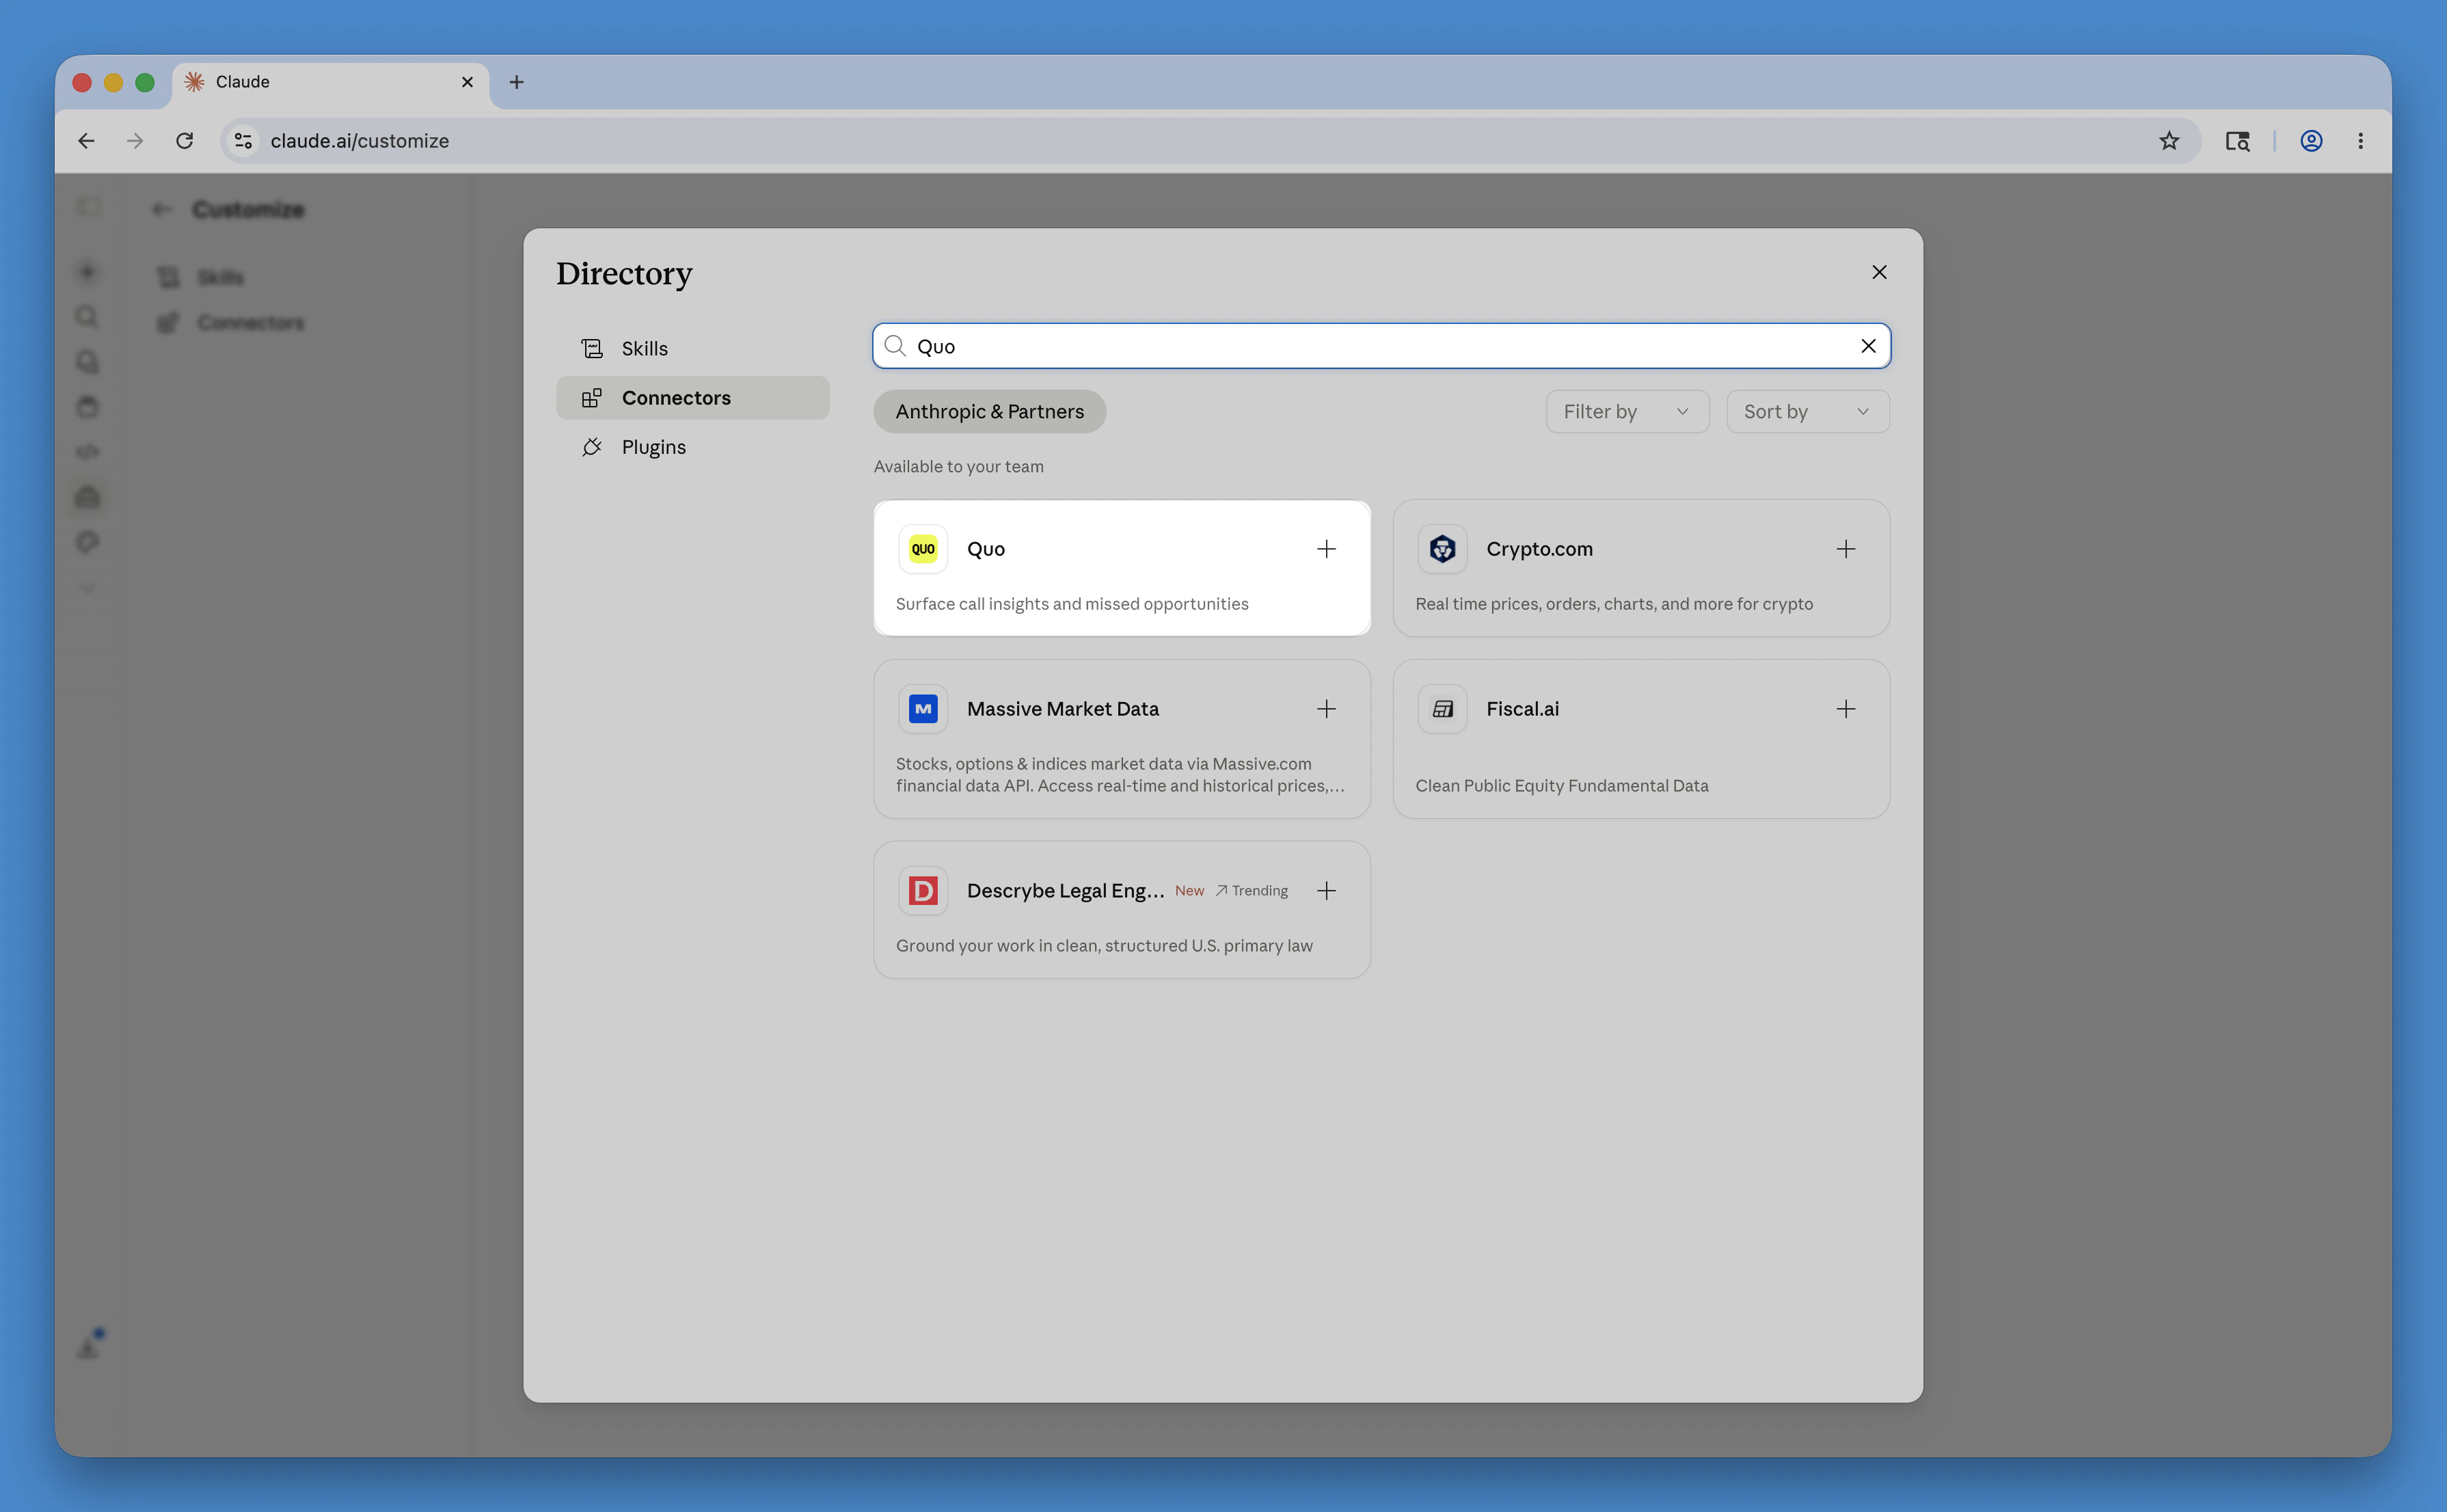The height and width of the screenshot is (1512, 2447).
Task: Close the Directory dialog
Action: pyautogui.click(x=1879, y=272)
